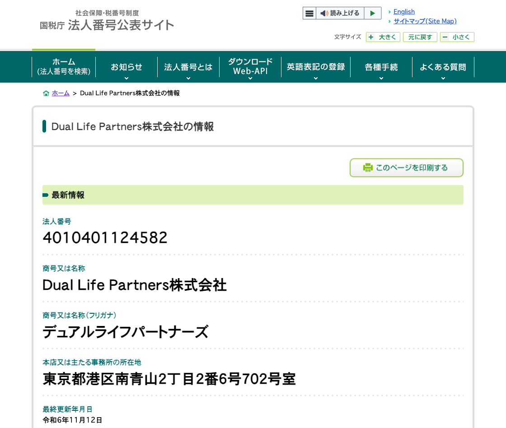Screen dimensions: 506x428
Task: Click the name Dual Life Partners株式会社 value
Action: pos(135,285)
